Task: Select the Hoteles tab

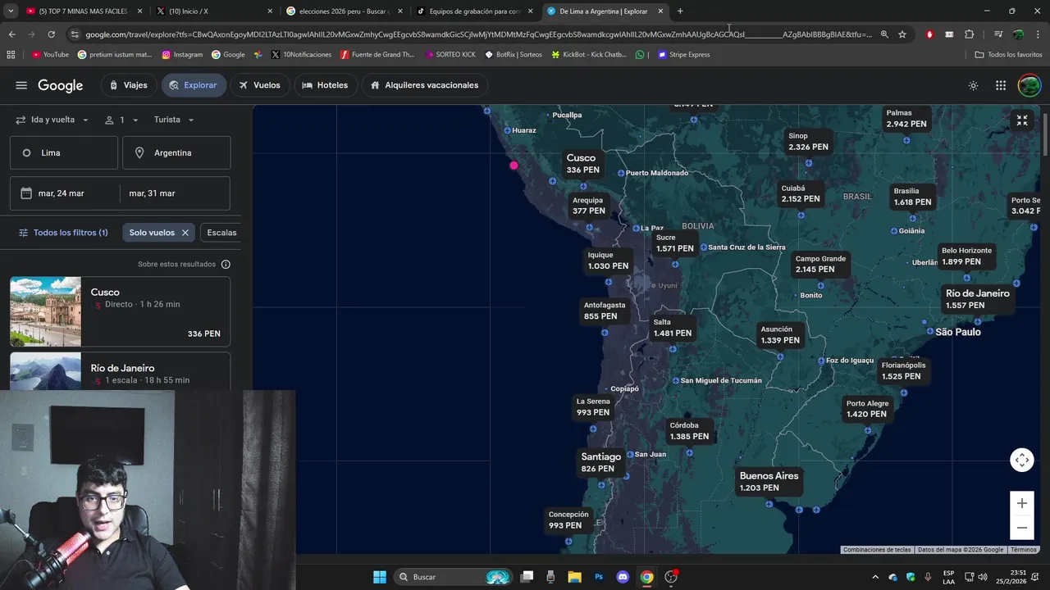Action: [325, 85]
